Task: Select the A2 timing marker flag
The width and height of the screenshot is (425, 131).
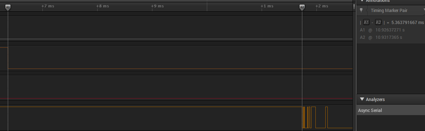Action: point(302,7)
